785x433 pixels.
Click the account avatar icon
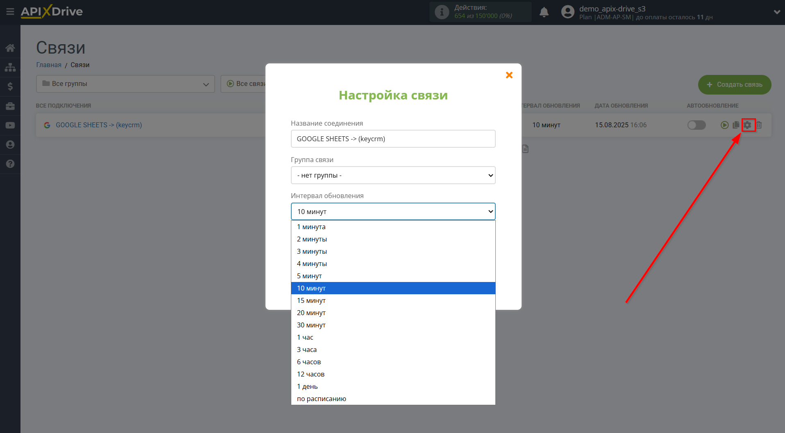(568, 12)
